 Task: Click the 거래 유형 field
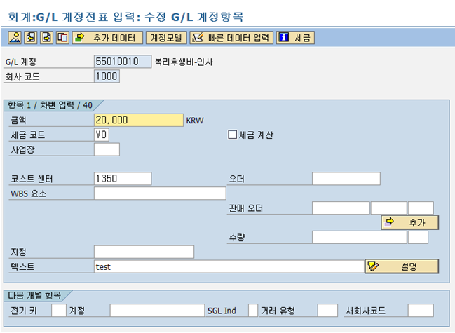coord(327,311)
